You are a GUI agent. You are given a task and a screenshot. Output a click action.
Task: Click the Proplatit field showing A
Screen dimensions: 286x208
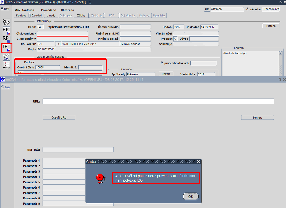[175, 39]
